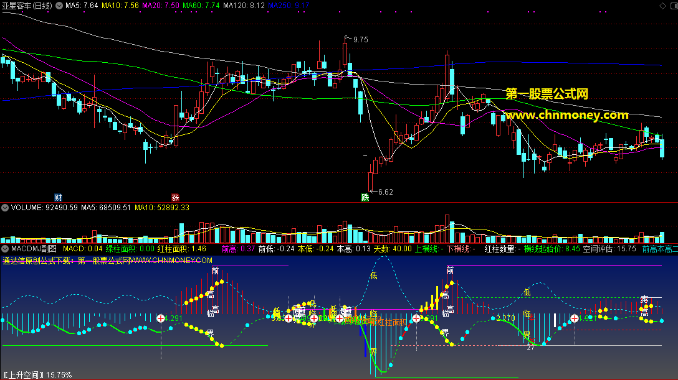
Task: Click the plus circle marker beside 4.291
Action: coord(161,318)
